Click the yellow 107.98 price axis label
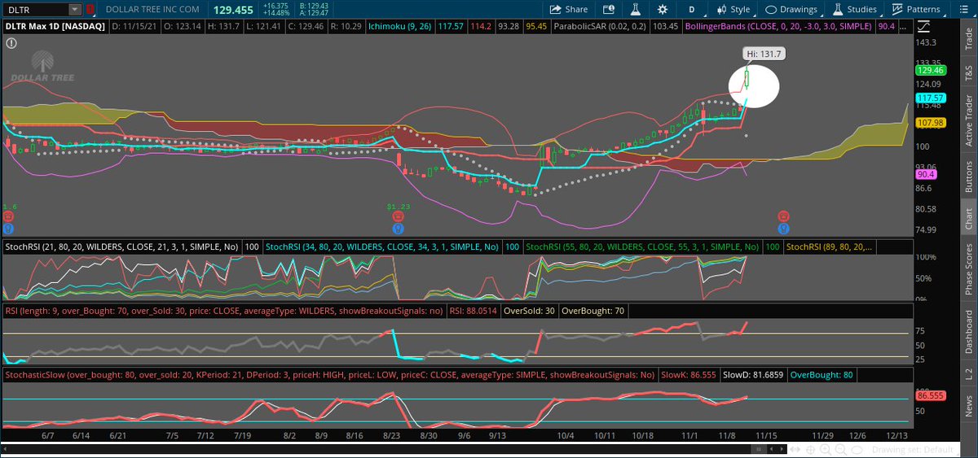The width and height of the screenshot is (978, 458). tap(930, 123)
